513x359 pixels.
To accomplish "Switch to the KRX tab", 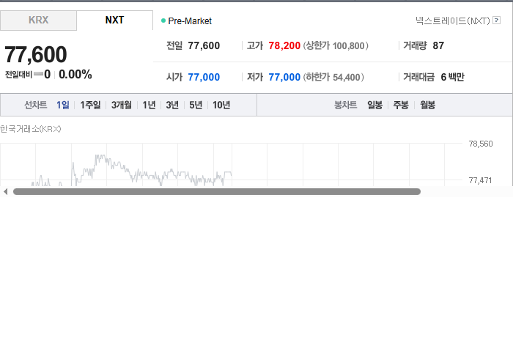I will tap(38, 21).
